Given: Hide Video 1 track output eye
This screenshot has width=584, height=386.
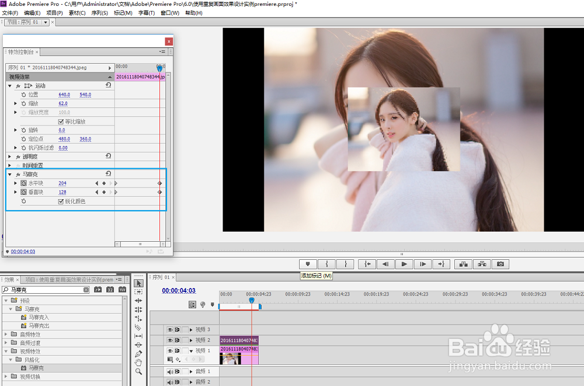Looking at the screenshot, I should pos(170,350).
